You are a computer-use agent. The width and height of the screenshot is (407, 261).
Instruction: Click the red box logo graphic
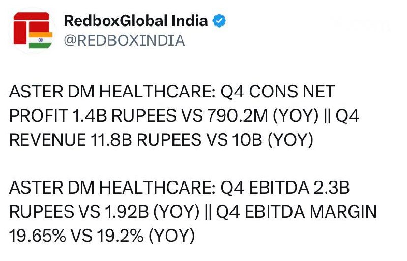[x=31, y=28]
